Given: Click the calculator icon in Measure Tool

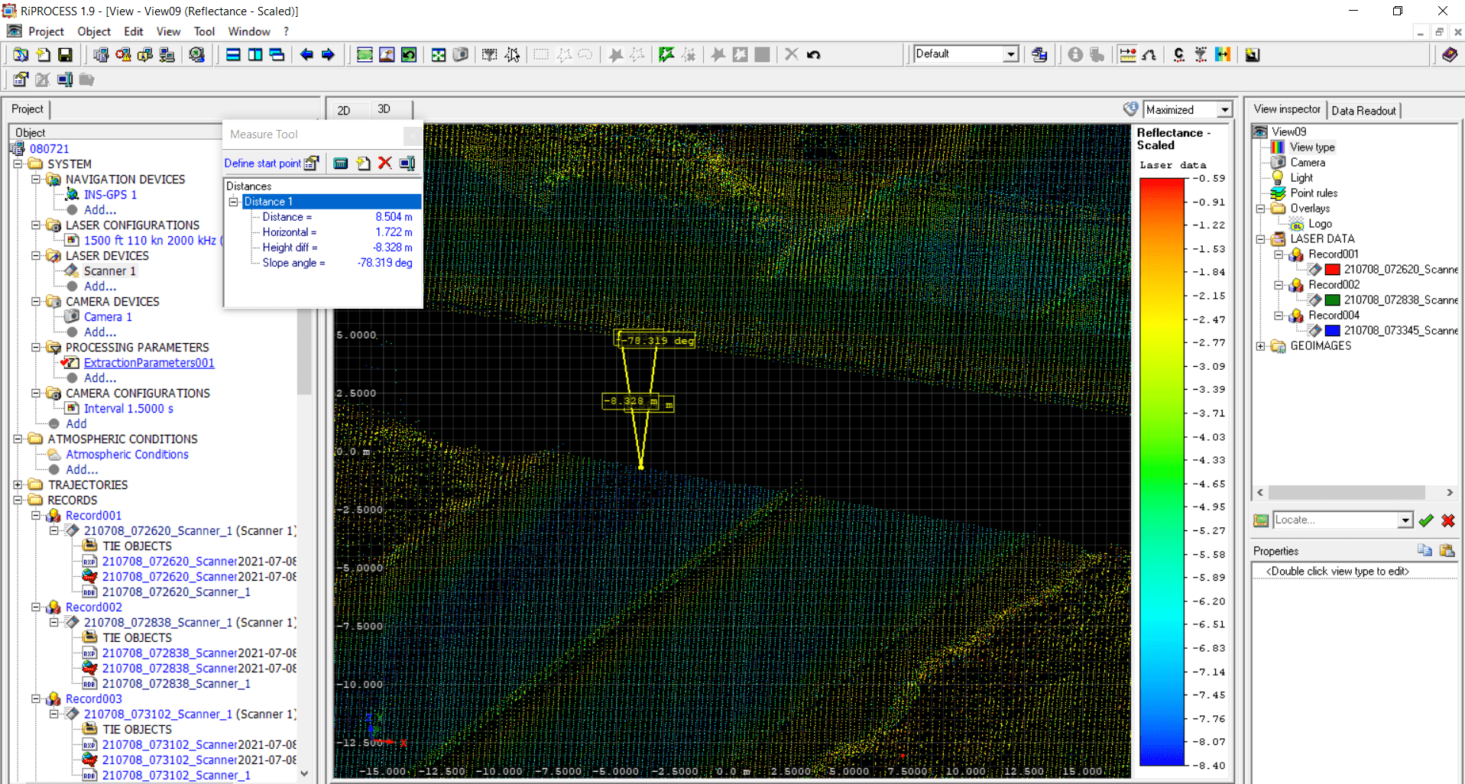Looking at the screenshot, I should tap(341, 163).
